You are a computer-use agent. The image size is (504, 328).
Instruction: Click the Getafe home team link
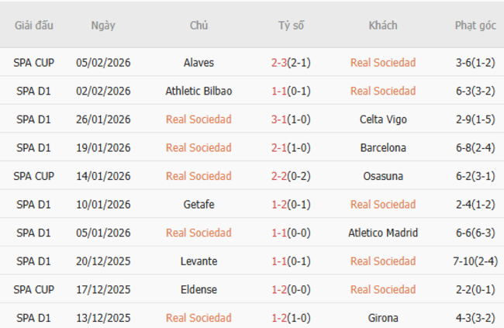click(x=198, y=205)
